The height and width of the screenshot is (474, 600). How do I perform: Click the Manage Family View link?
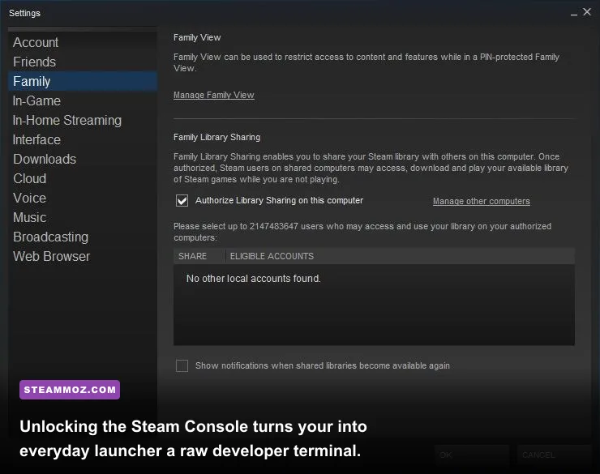point(213,95)
